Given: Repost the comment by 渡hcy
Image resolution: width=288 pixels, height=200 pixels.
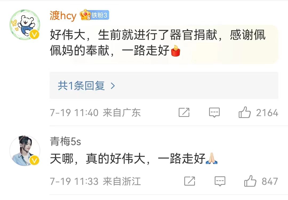Looking at the screenshot, I should [x=184, y=112].
